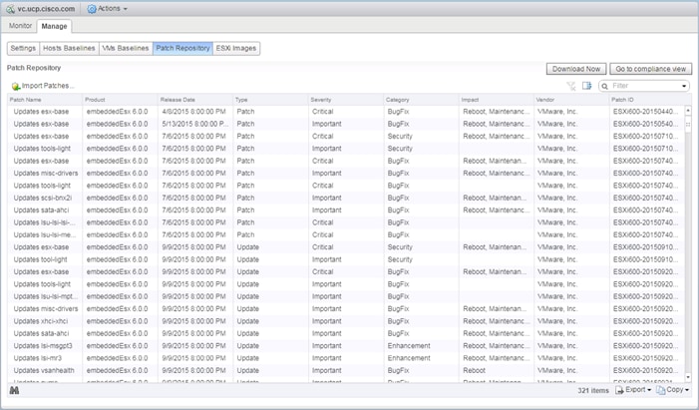The image size is (699, 410).
Task: Select the Updates tool-light row
Action: coord(346,259)
